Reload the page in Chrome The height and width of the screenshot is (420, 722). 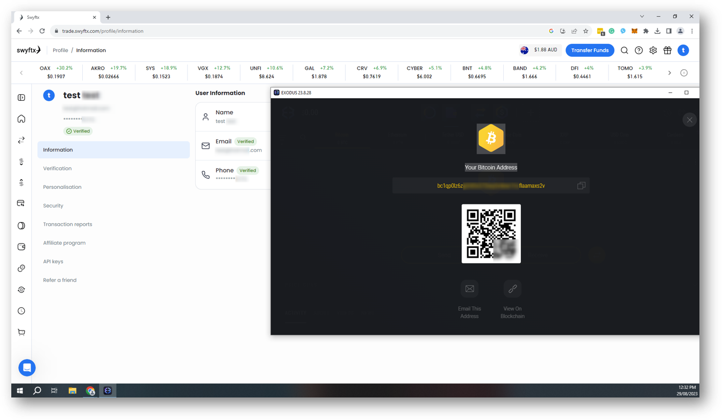point(42,31)
